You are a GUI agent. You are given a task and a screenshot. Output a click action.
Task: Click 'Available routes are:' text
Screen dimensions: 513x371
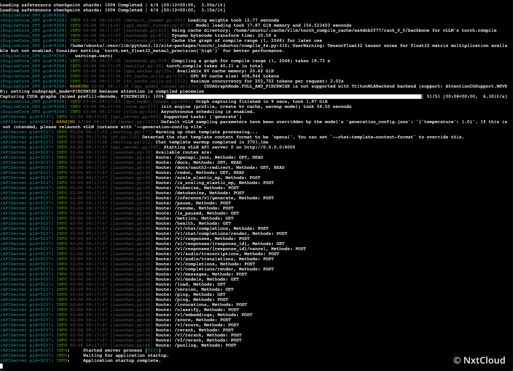click(184, 152)
